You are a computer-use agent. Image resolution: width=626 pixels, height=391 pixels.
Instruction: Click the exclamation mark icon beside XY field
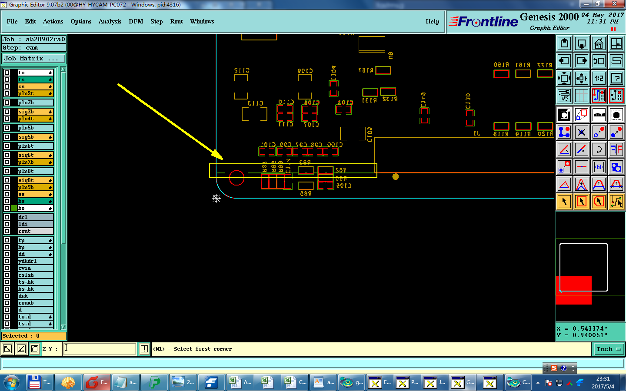144,349
